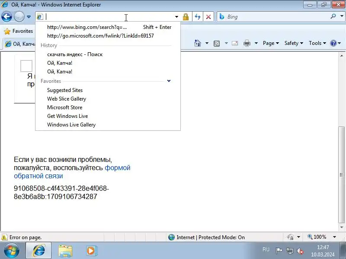Check the captcha checkbox on the page
Screen dimensions: 346x259
(x=26, y=66)
